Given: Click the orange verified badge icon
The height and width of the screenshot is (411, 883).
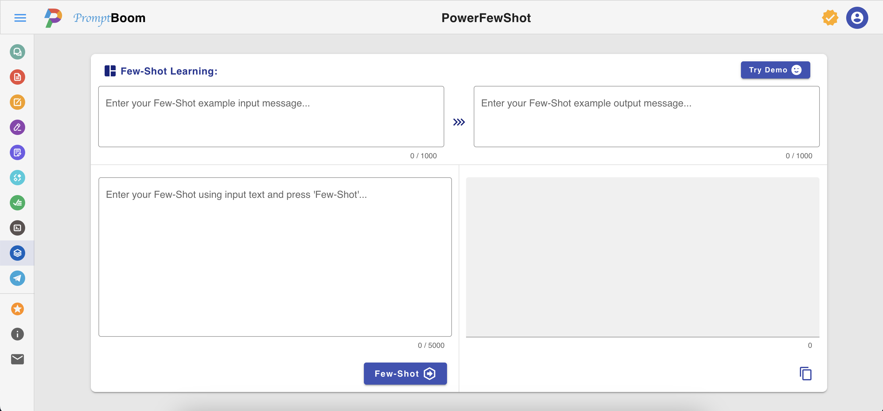Looking at the screenshot, I should [830, 18].
